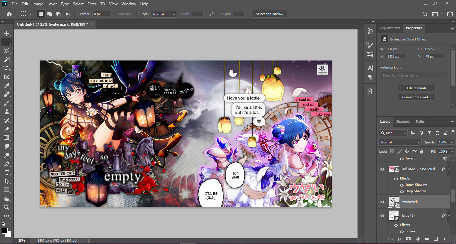Select the Eyedropper tool
This screenshot has height=244, width=456.
(6, 86)
